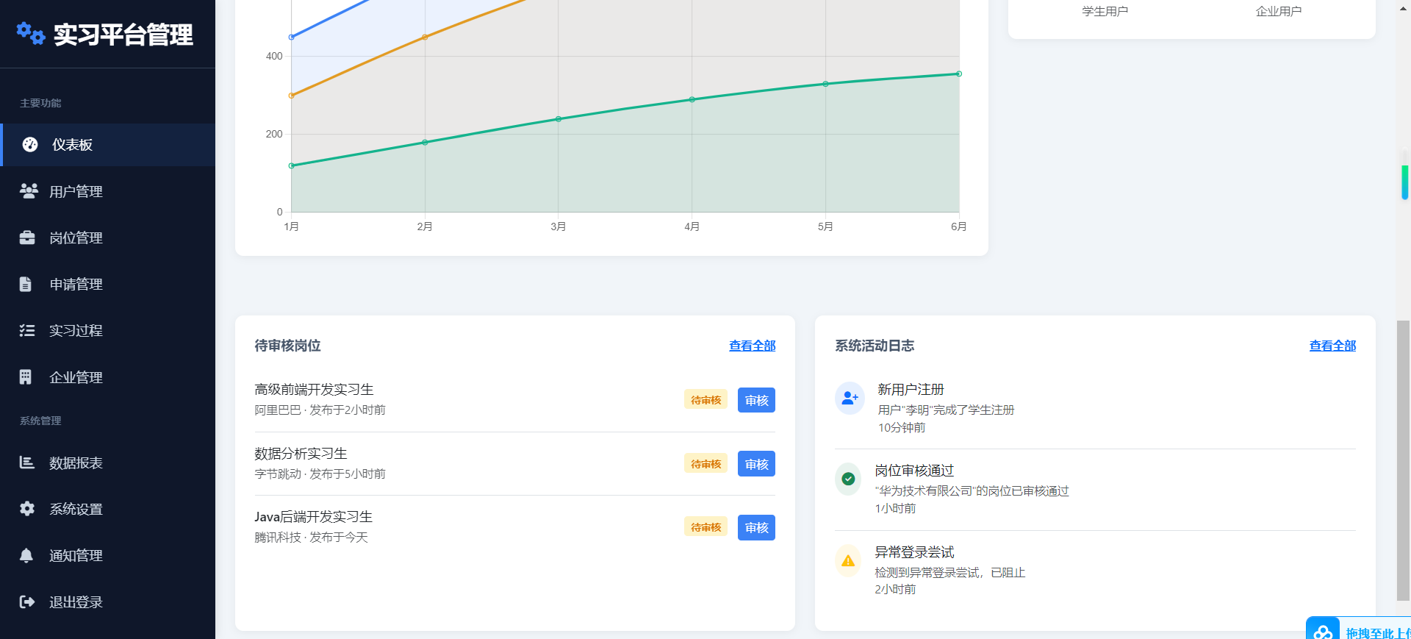Image resolution: width=1411 pixels, height=639 pixels.
Task: Click the 异常登录尝试 log title
Action: 914,551
